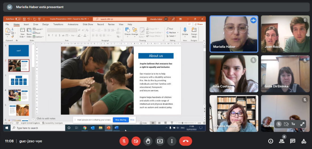Click the blue Stop sharing button
Image resolution: width=312 pixels, height=149 pixels.
click(121, 120)
